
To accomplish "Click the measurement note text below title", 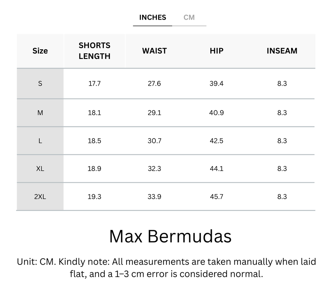I will [x=166, y=268].
